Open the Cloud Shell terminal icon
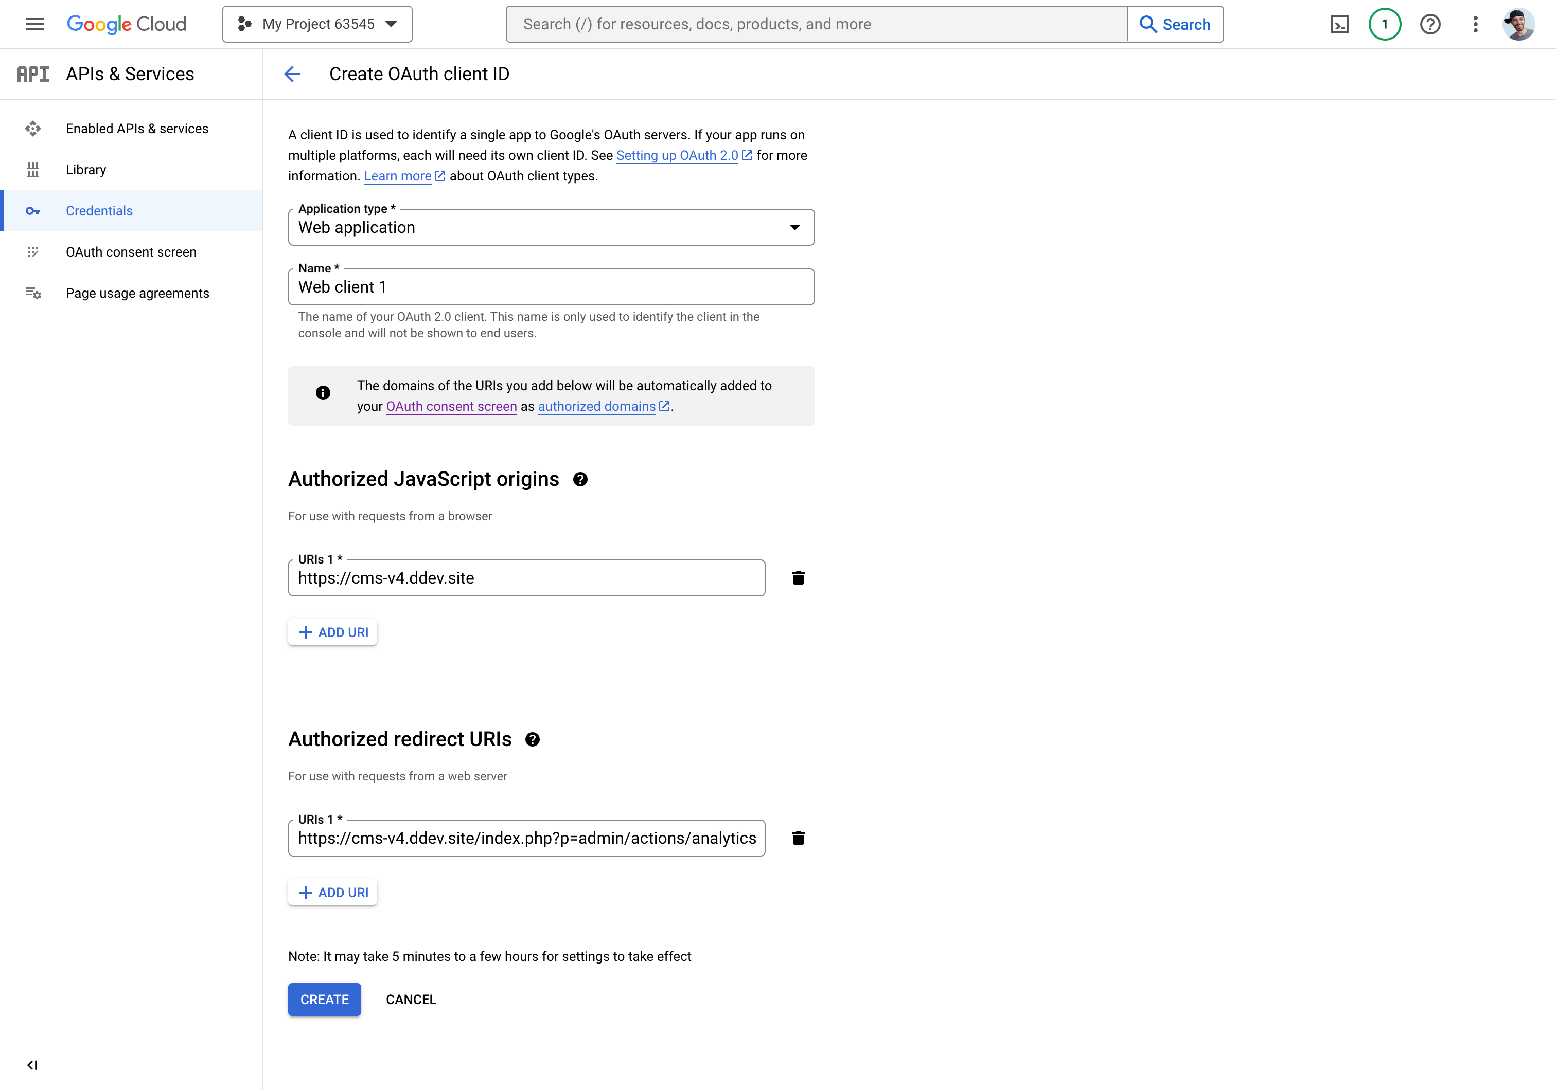1556x1090 pixels. coord(1340,24)
